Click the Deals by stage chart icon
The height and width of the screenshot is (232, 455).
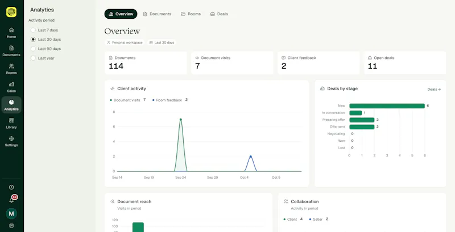(x=322, y=88)
